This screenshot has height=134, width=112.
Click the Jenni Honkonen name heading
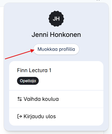pyautogui.click(x=56, y=35)
